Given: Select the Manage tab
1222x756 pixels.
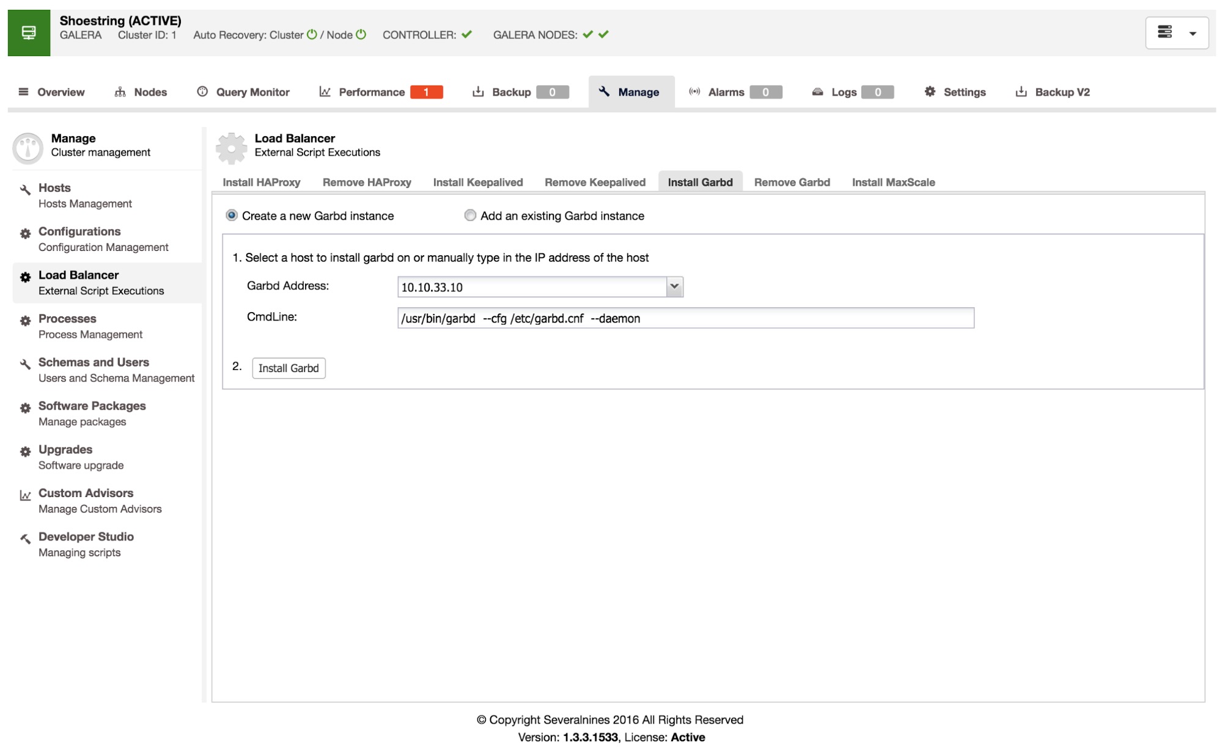Looking at the screenshot, I should pos(631,92).
